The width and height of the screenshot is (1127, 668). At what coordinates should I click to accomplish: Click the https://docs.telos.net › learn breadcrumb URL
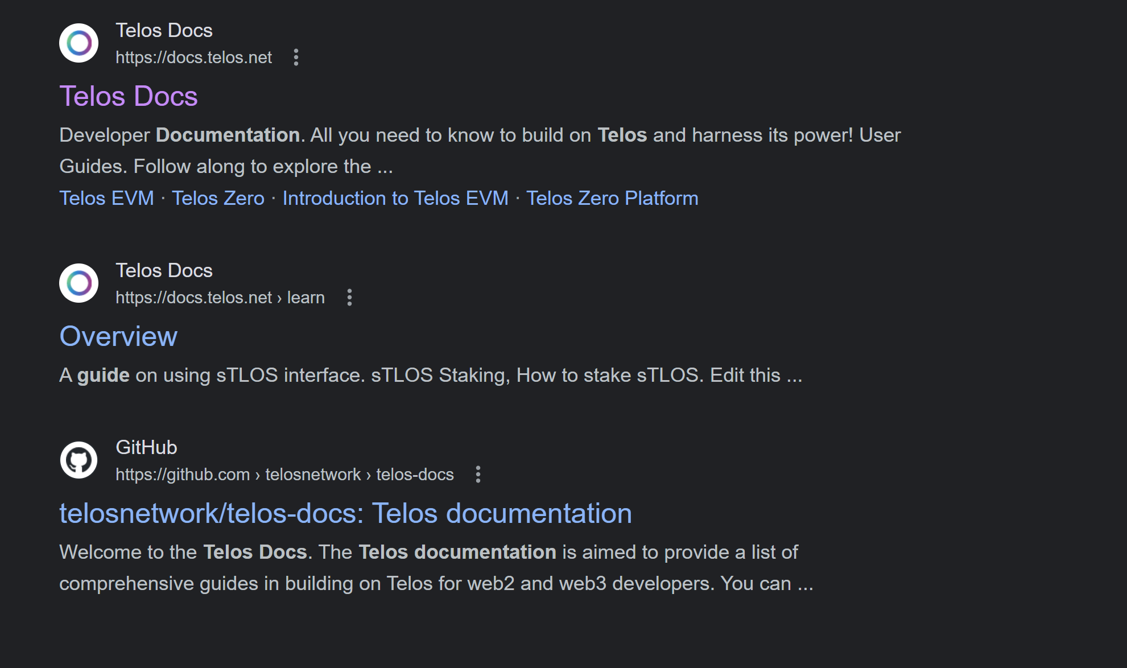[220, 298]
